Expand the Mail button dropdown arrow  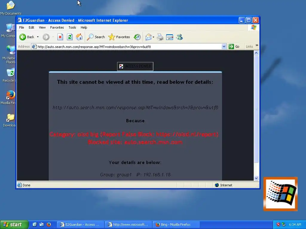153,37
